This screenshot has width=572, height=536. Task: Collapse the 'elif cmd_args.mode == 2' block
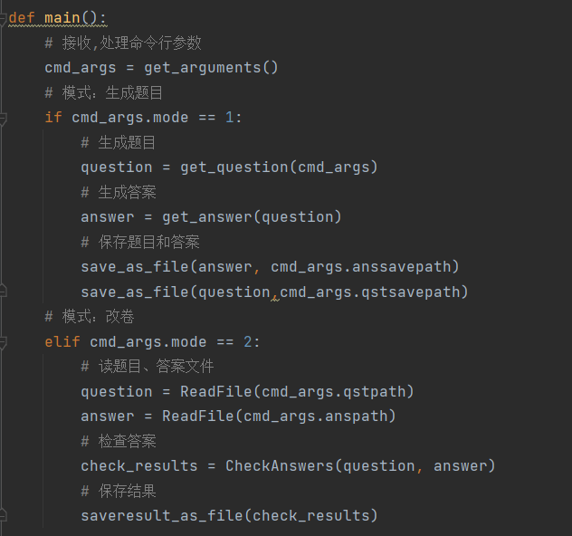pos(4,342)
